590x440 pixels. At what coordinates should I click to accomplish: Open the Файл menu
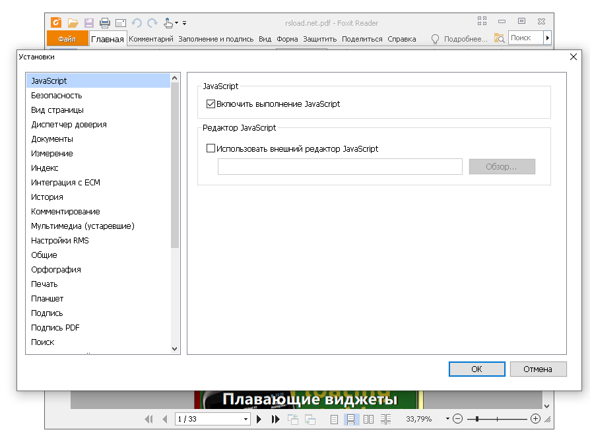(67, 39)
